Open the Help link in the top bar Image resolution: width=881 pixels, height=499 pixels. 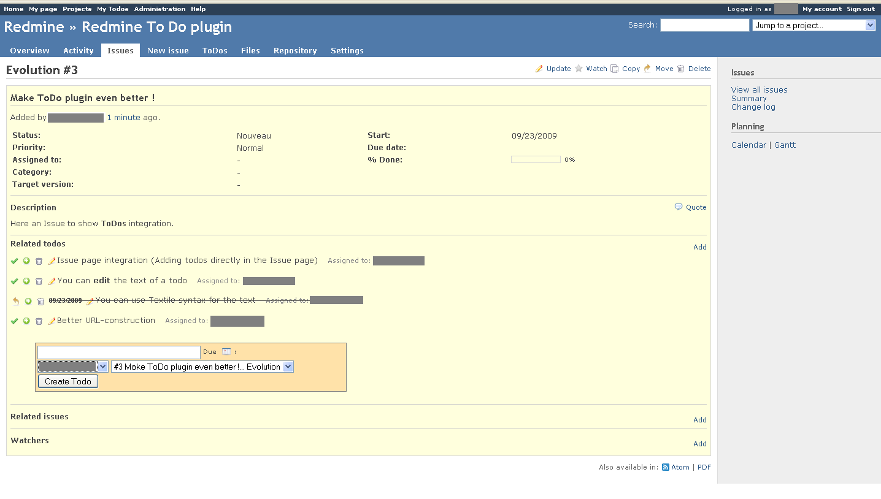click(x=198, y=9)
